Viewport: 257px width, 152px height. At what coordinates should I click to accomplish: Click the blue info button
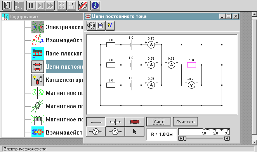point(95,5)
